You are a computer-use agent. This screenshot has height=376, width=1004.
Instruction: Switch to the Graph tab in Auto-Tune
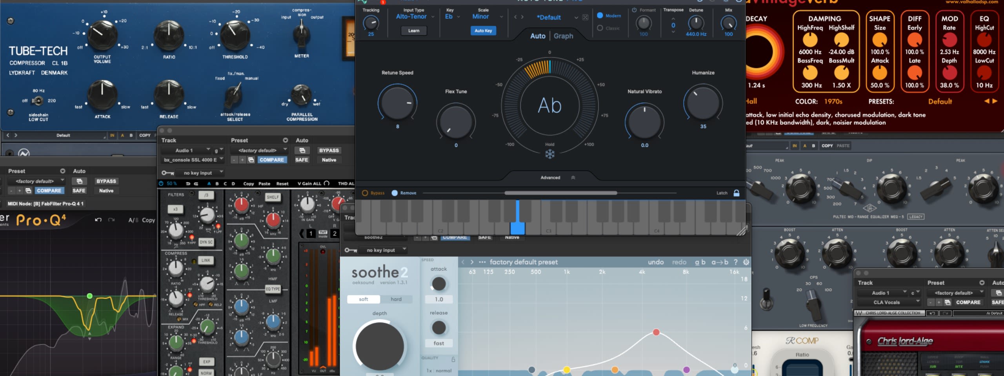click(x=563, y=36)
